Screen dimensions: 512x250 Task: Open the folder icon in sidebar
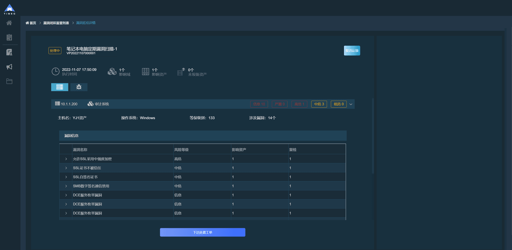coord(9,81)
